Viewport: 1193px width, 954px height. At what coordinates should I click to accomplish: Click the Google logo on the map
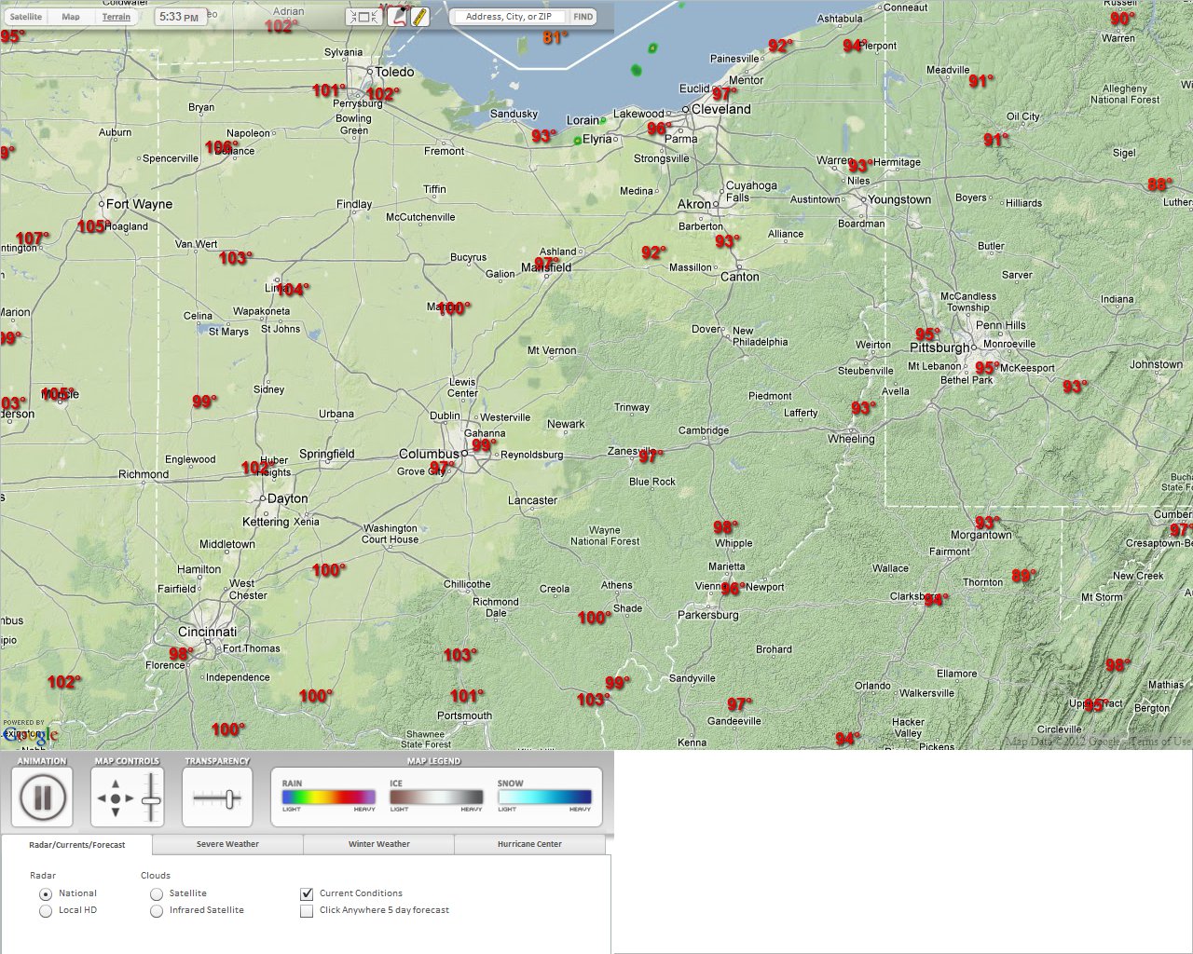click(x=30, y=735)
